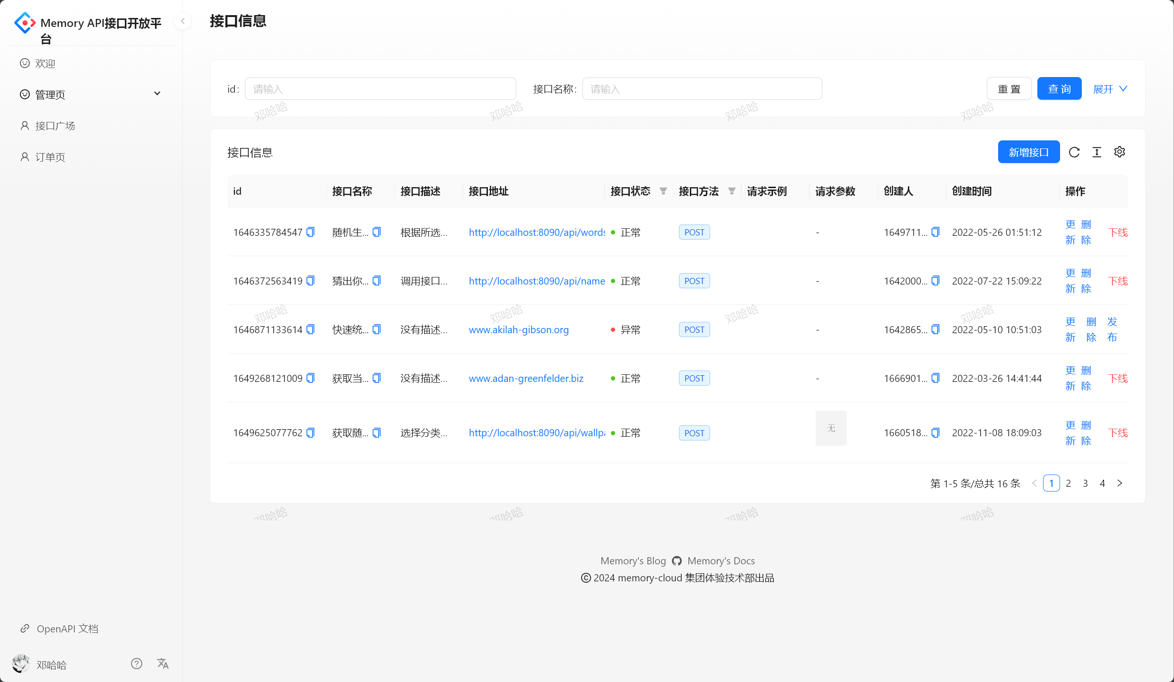Click 发布 for row 1646871133614
Image resolution: width=1174 pixels, height=682 pixels.
(1112, 329)
